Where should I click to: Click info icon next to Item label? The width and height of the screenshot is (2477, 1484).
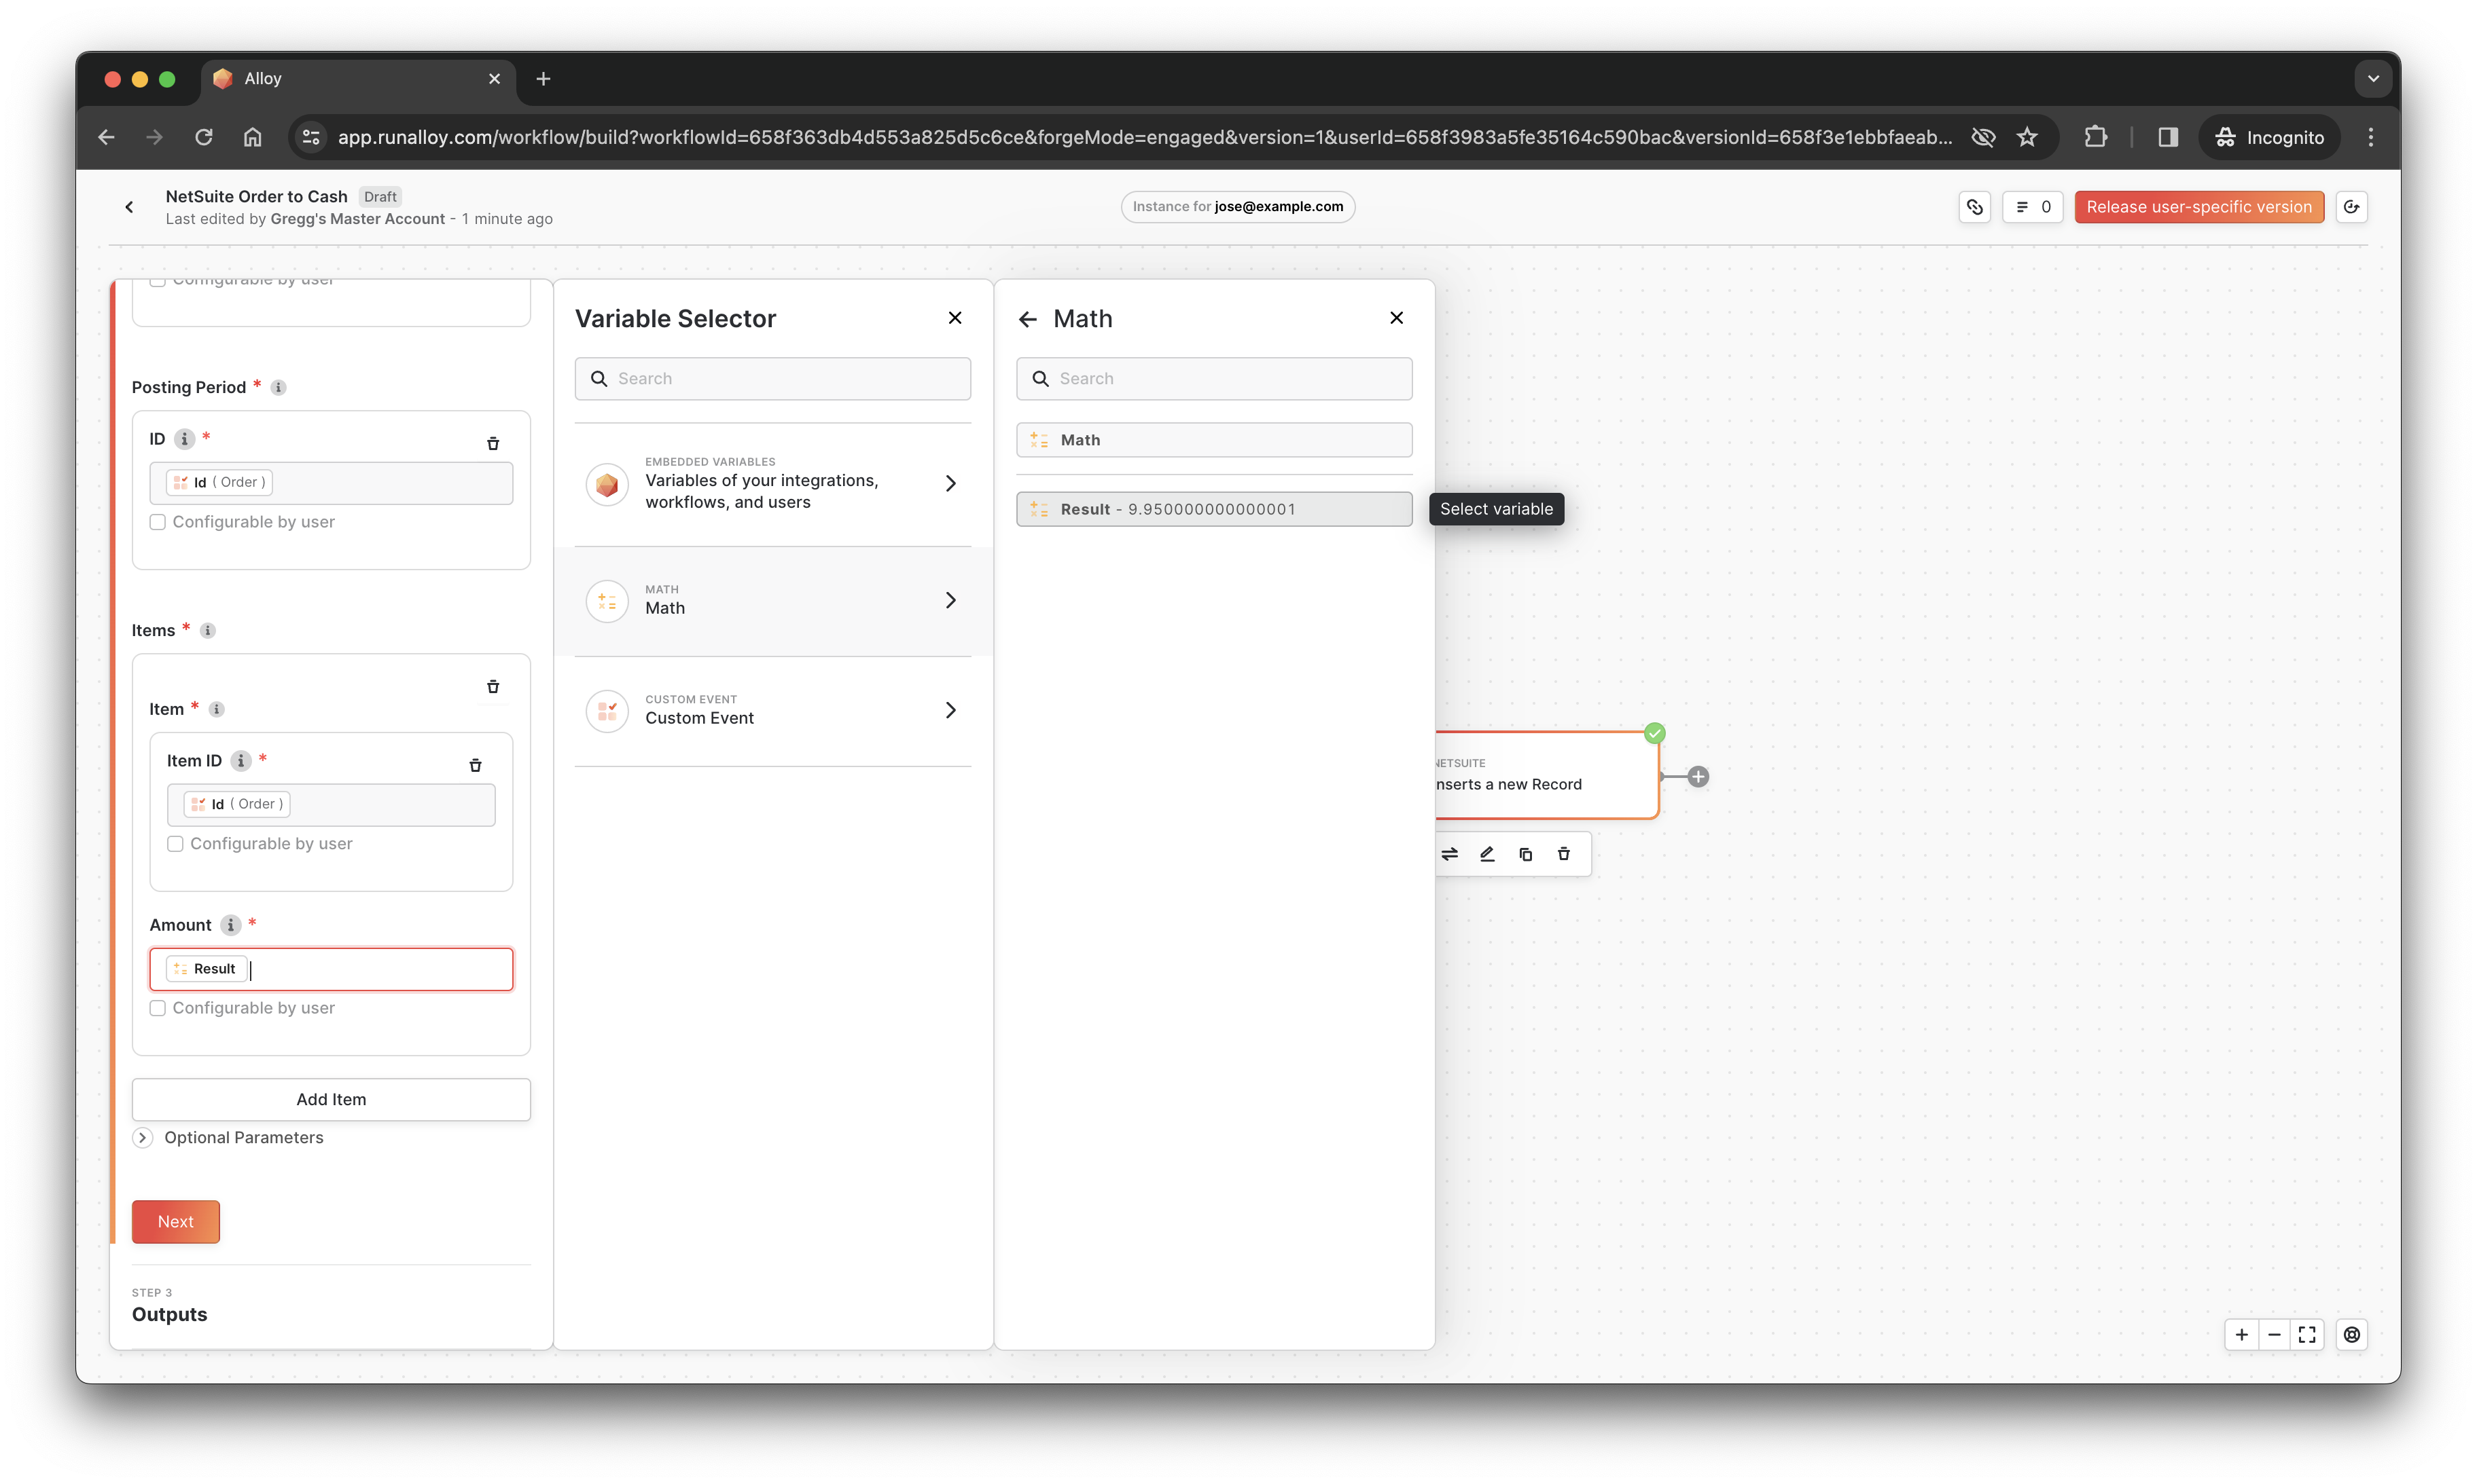point(217,710)
